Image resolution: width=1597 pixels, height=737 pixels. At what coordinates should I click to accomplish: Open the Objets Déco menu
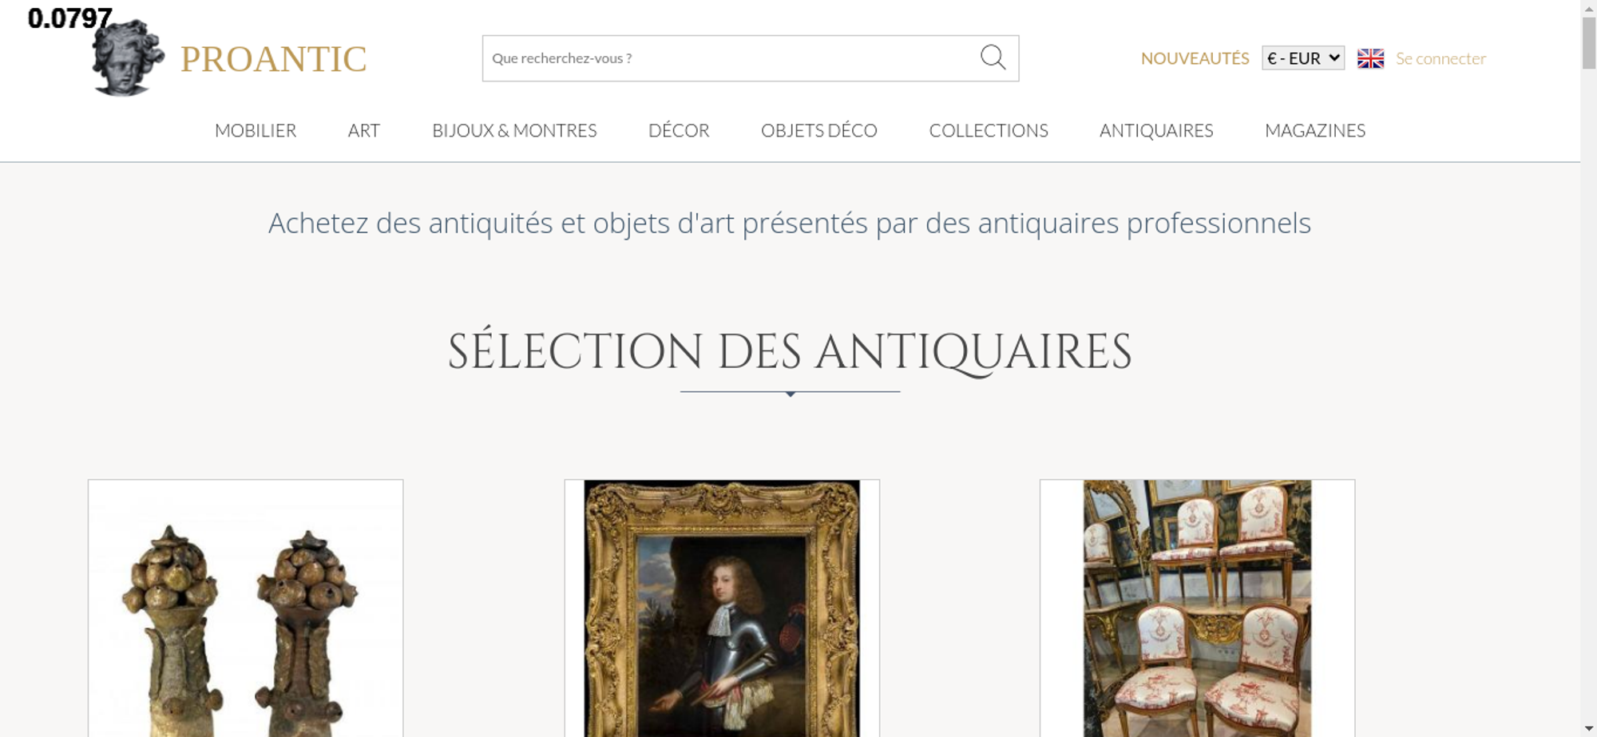coord(819,130)
